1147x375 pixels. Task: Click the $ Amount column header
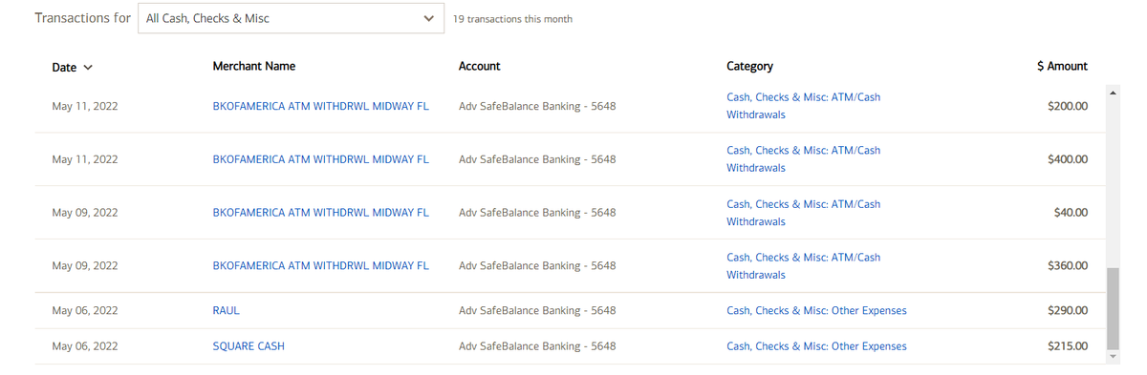click(x=1062, y=66)
